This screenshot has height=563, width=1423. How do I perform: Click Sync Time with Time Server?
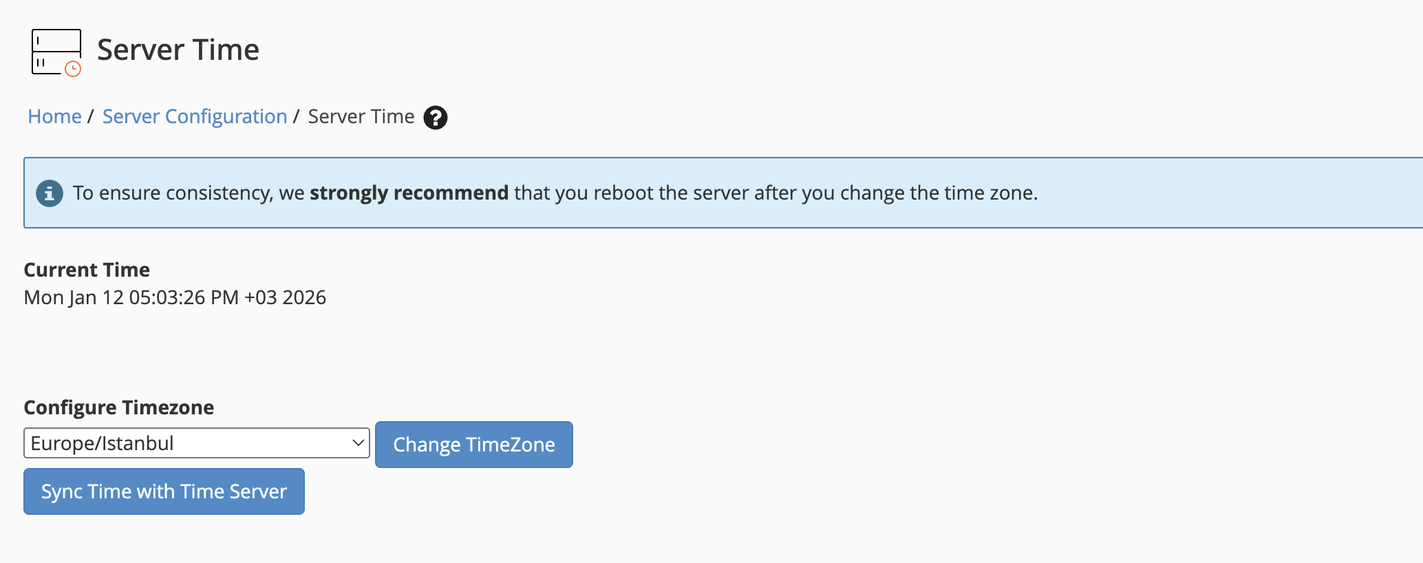164,491
